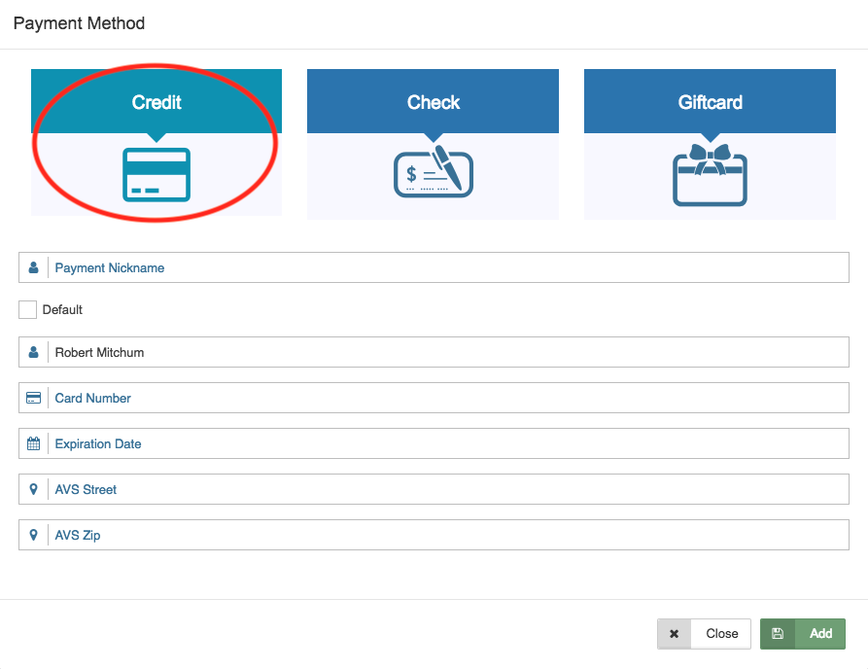Click the person icon beside Payment Nickname

[x=34, y=267]
